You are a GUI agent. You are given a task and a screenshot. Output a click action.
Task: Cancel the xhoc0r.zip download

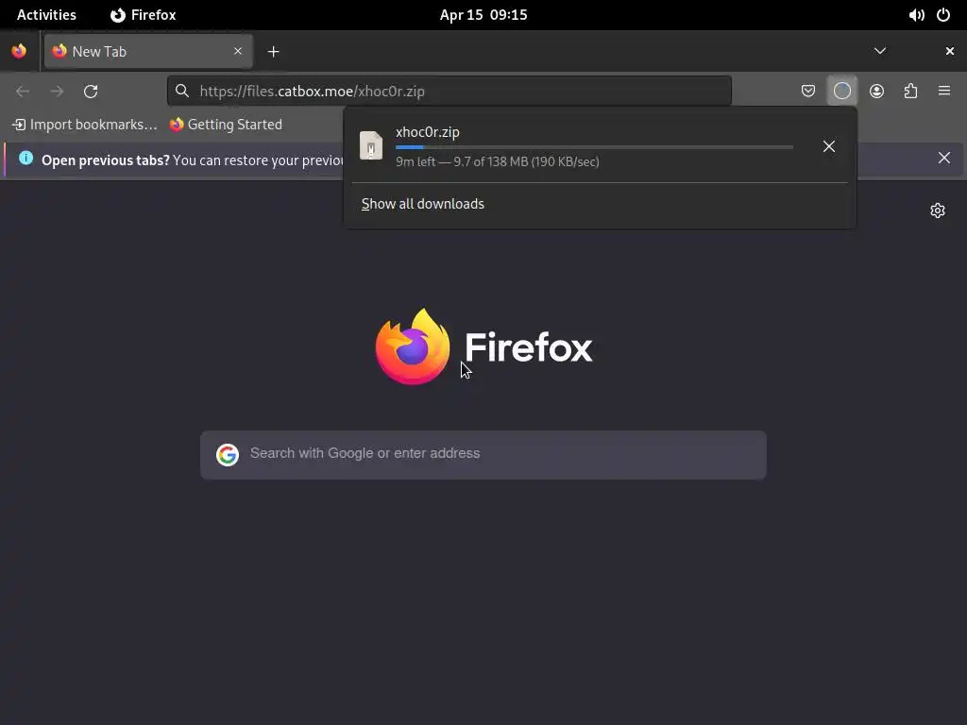829,146
